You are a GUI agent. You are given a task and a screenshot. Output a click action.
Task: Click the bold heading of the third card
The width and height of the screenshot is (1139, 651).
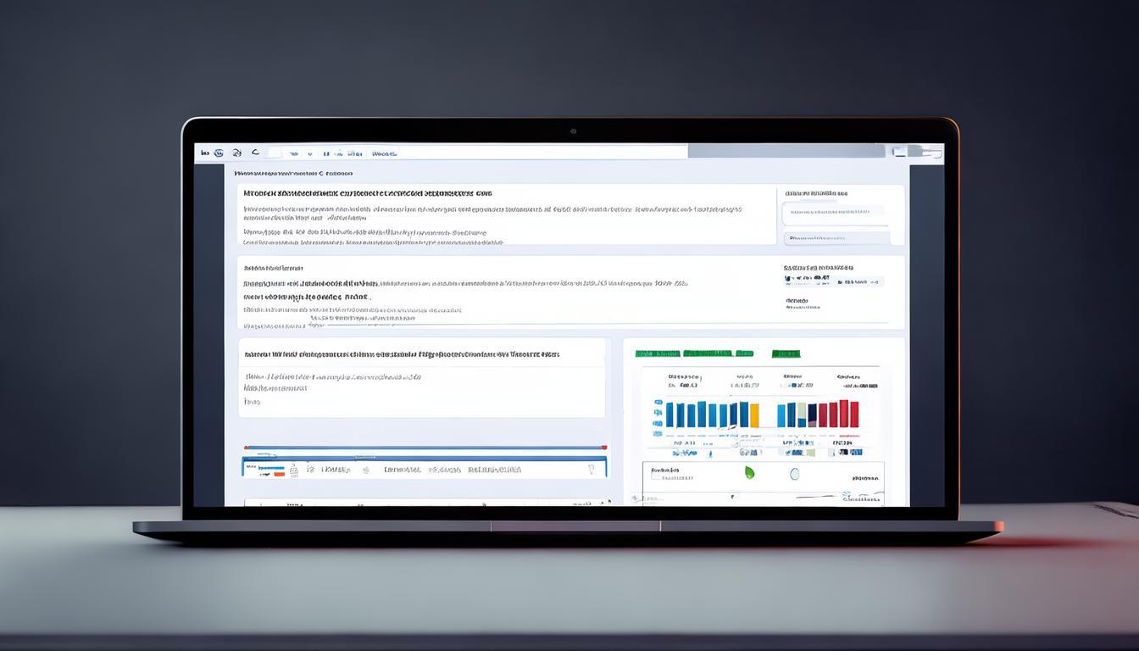pyautogui.click(x=402, y=354)
